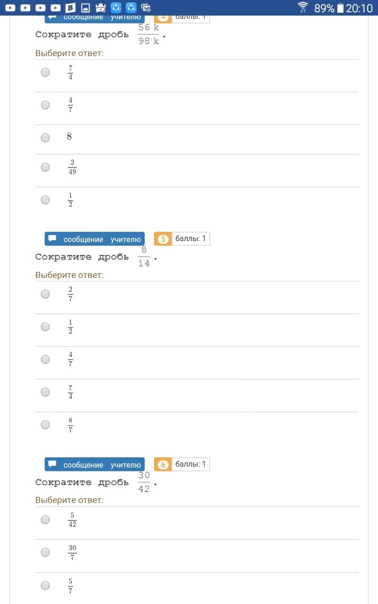Image resolution: width=378 pixels, height=604 pixels.
Task: Tap the VK notification icon in status bar
Action: coord(70,8)
